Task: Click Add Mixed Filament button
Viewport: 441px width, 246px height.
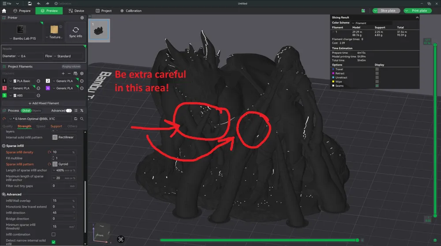Action: click(x=44, y=103)
